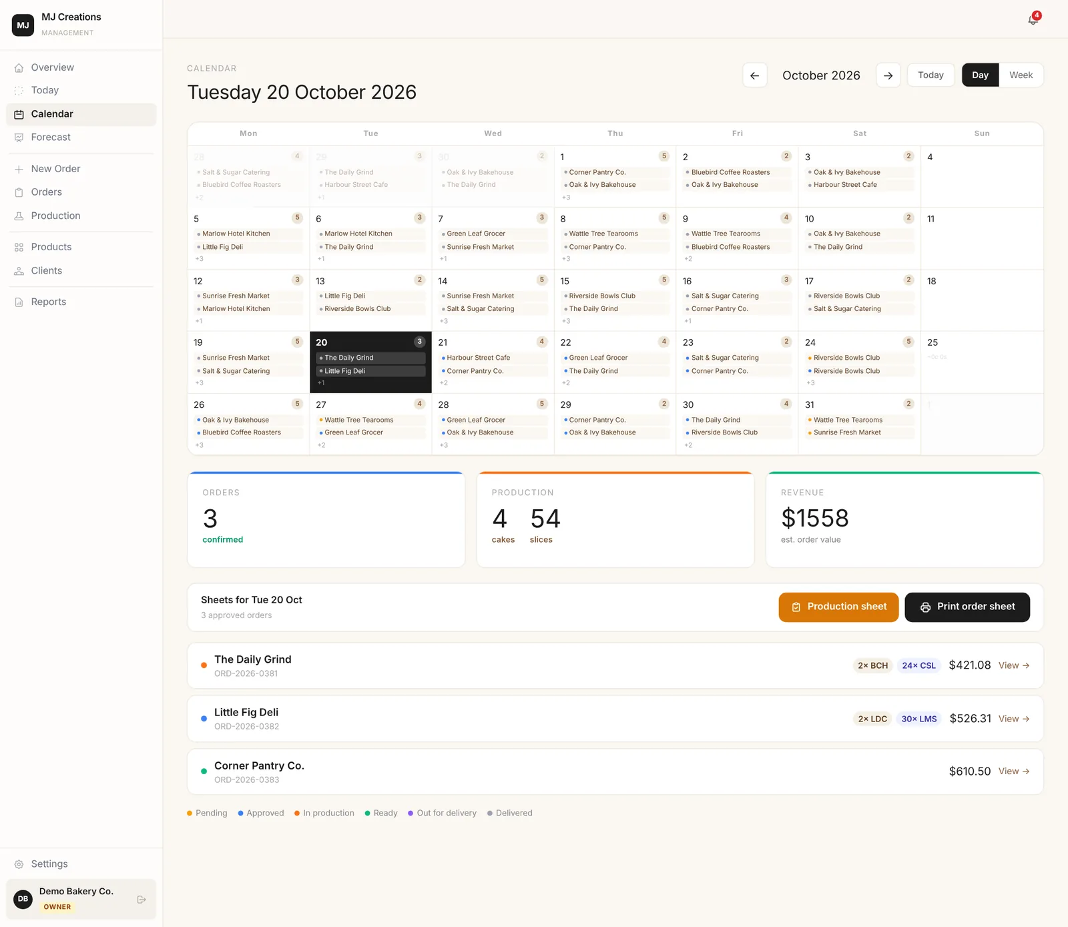Switch to Day view
1068x927 pixels.
point(980,75)
